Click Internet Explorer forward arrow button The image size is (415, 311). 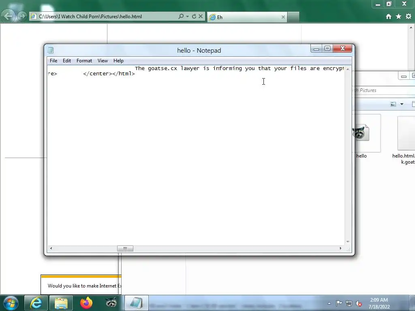click(x=22, y=16)
